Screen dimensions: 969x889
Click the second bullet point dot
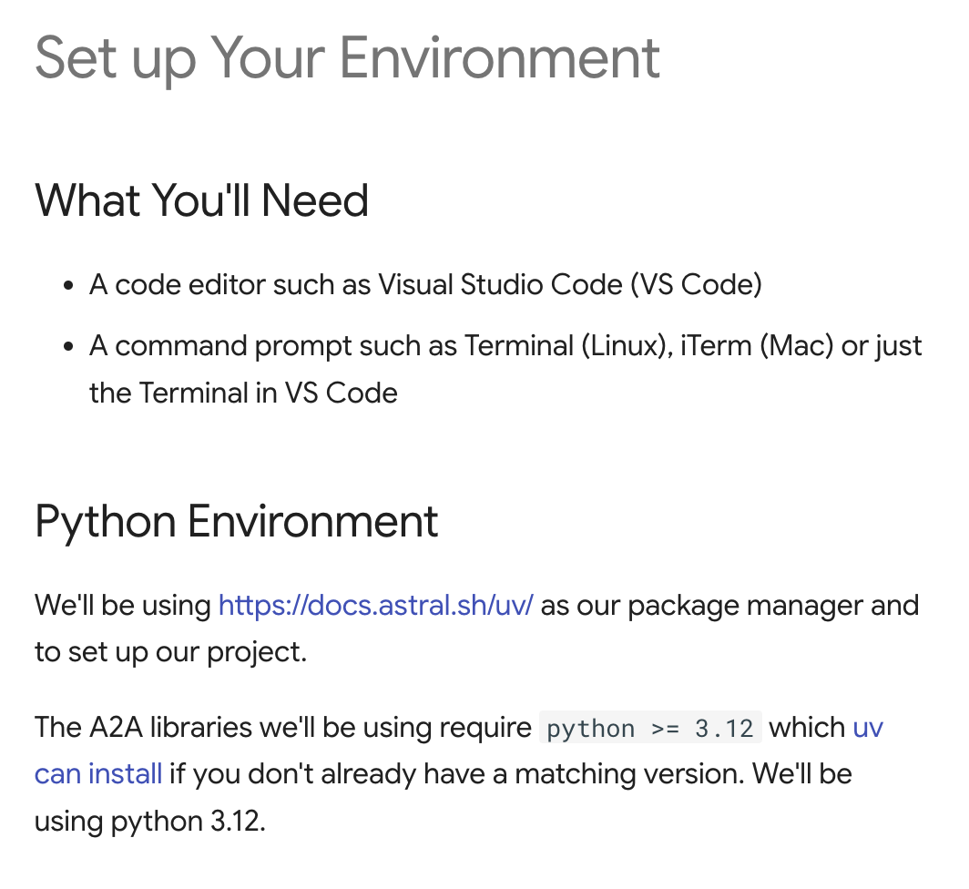[x=68, y=347]
